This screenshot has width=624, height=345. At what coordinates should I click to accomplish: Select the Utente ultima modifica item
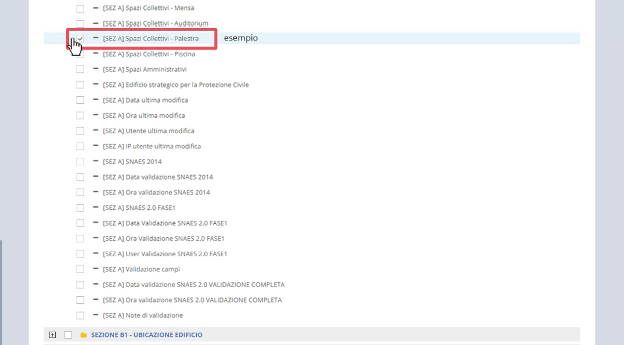click(x=148, y=131)
